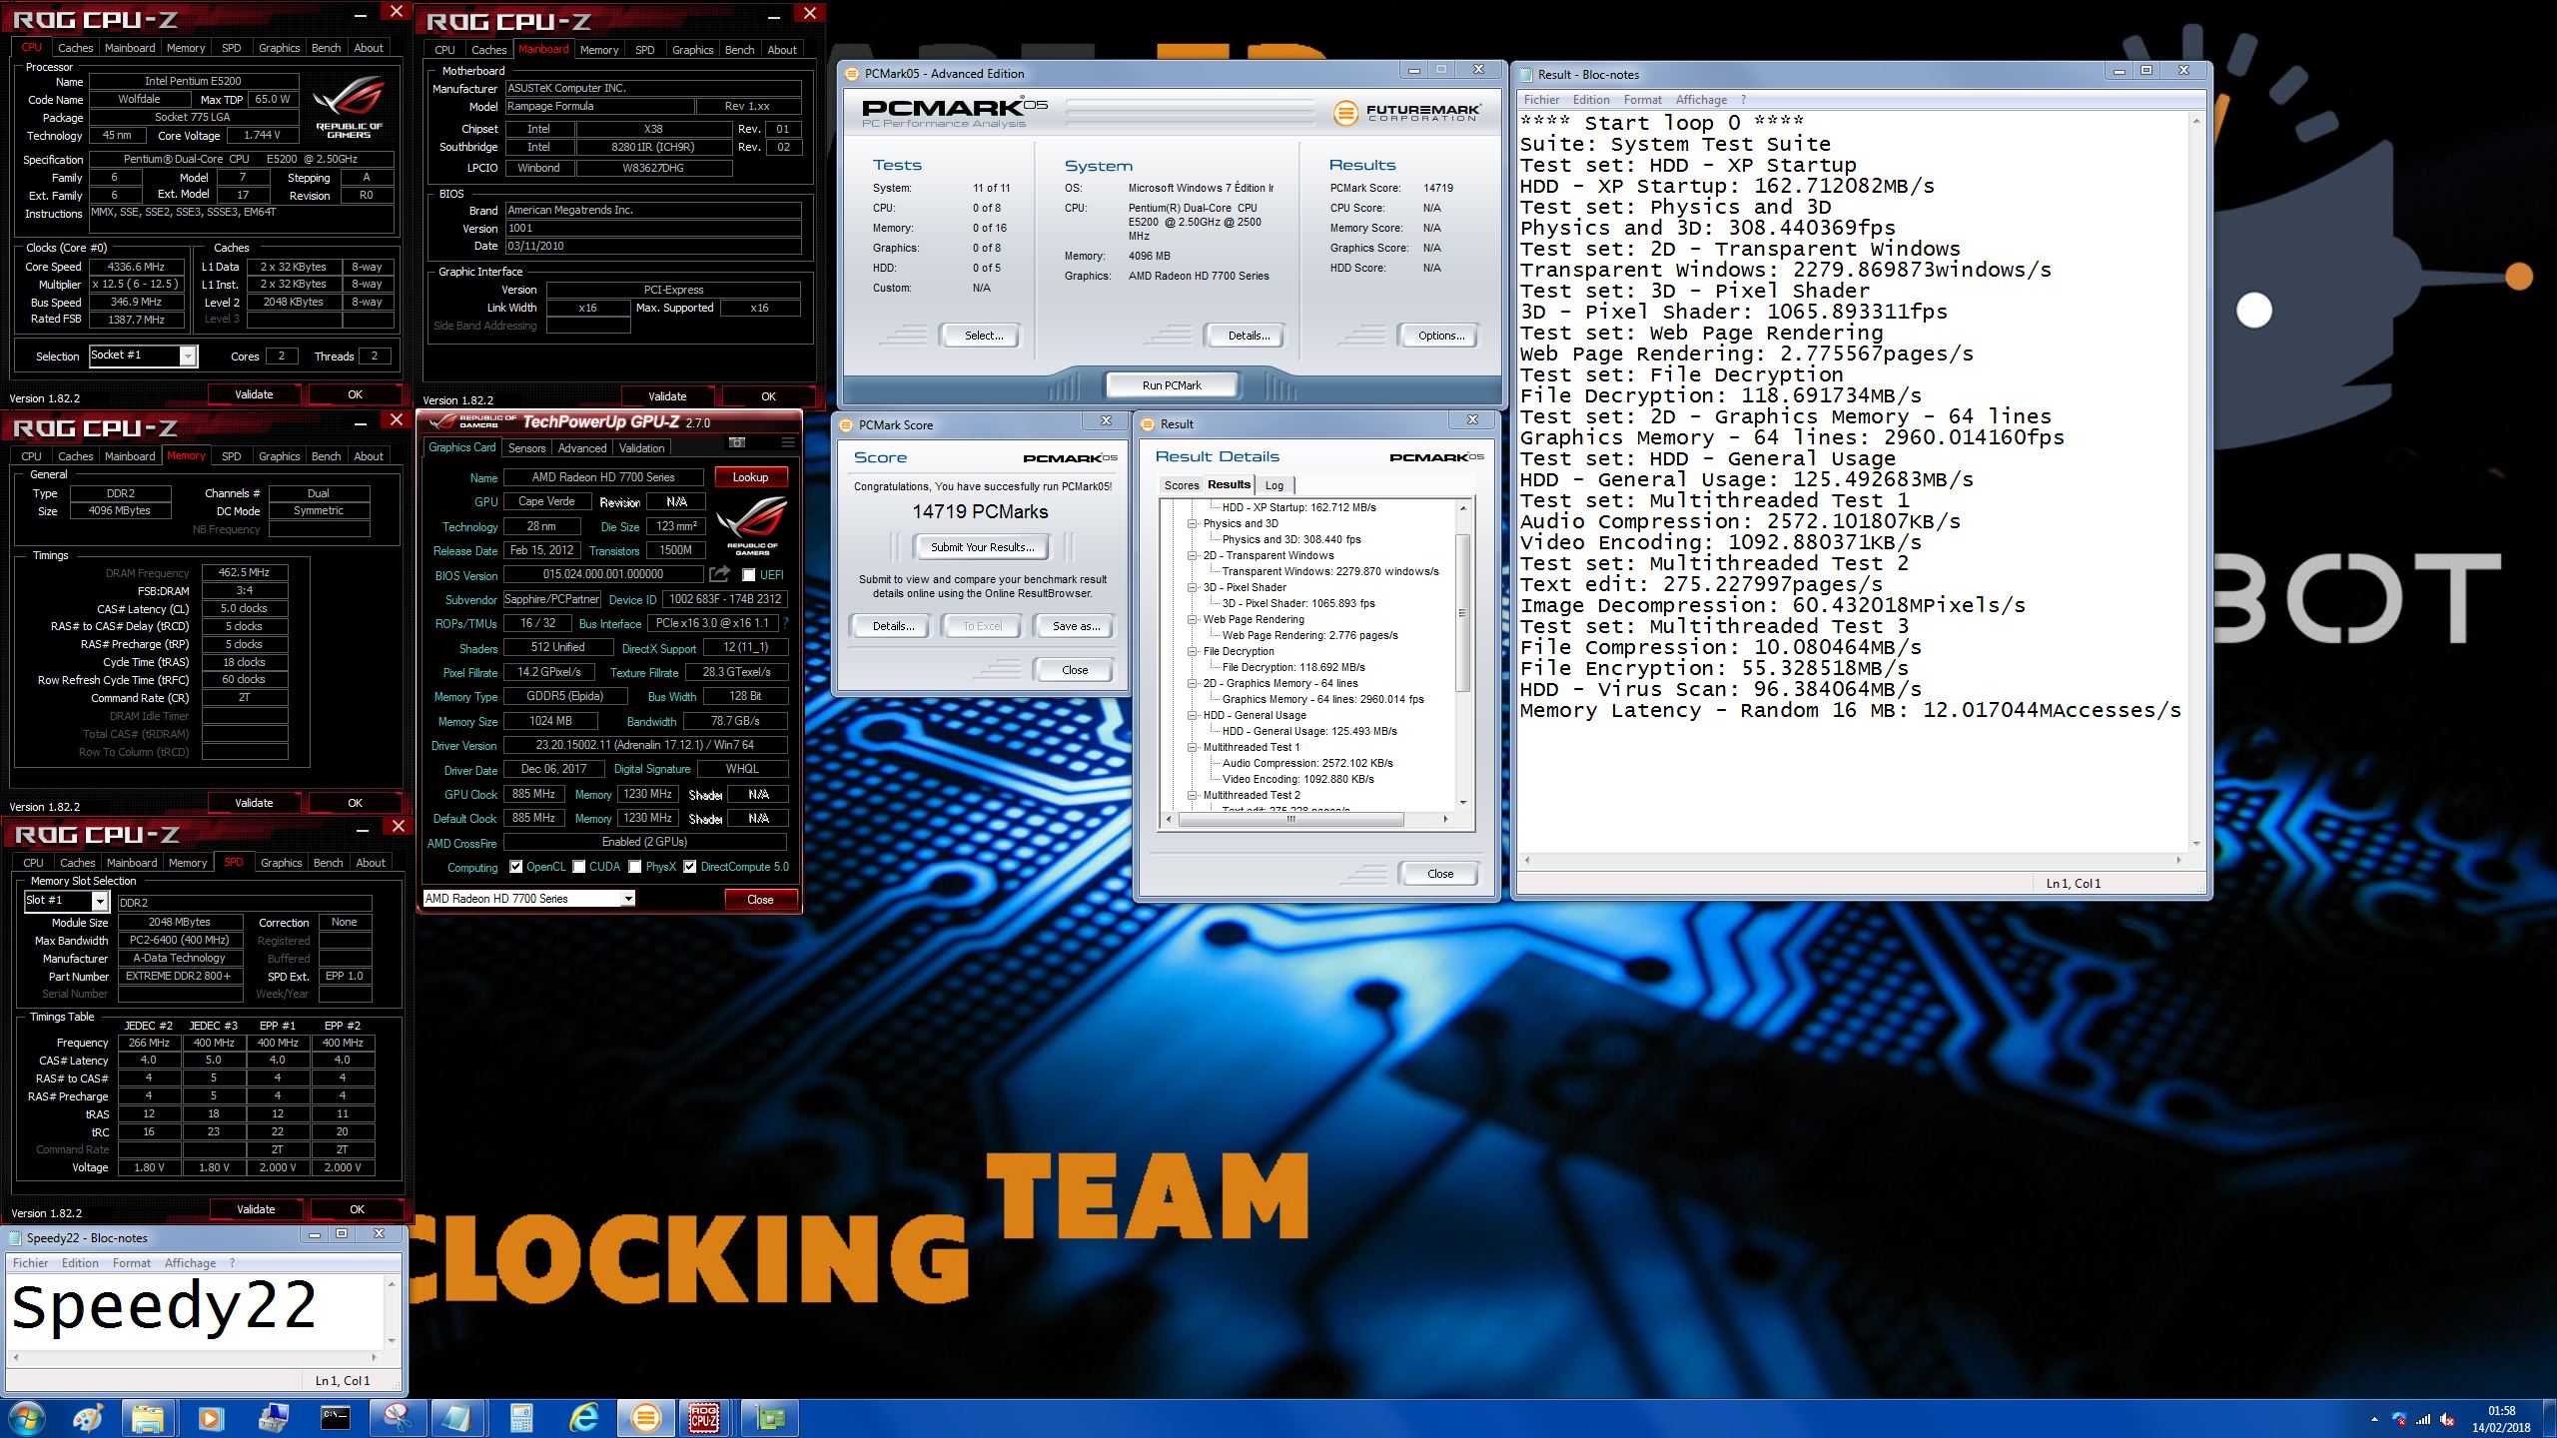This screenshot has height=1438, width=2557.
Task: Collapse the 2D - Transparent Windows node
Action: [x=1192, y=555]
